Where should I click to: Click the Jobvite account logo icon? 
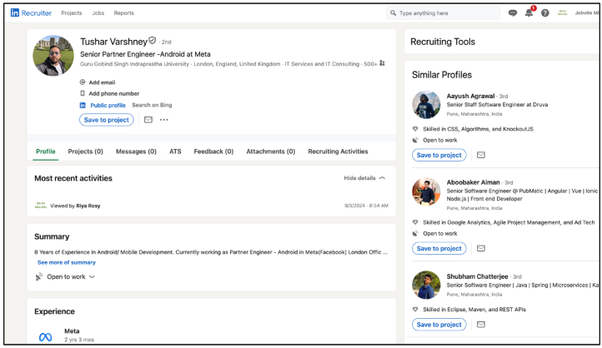[x=563, y=13]
